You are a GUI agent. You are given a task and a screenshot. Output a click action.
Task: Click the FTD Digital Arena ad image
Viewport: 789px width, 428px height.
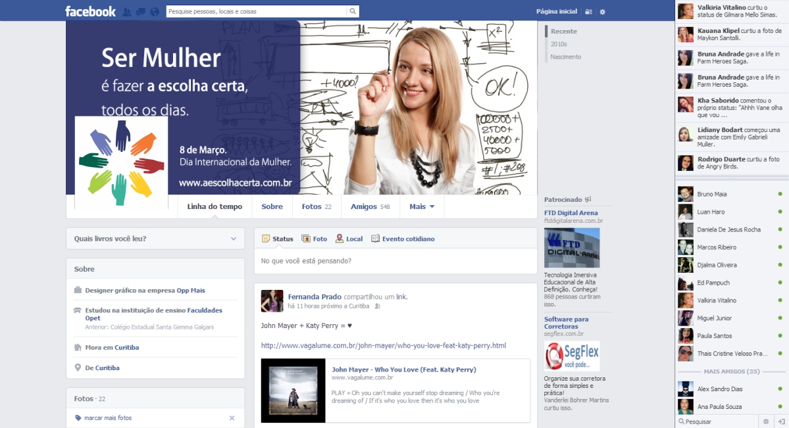tap(572, 248)
